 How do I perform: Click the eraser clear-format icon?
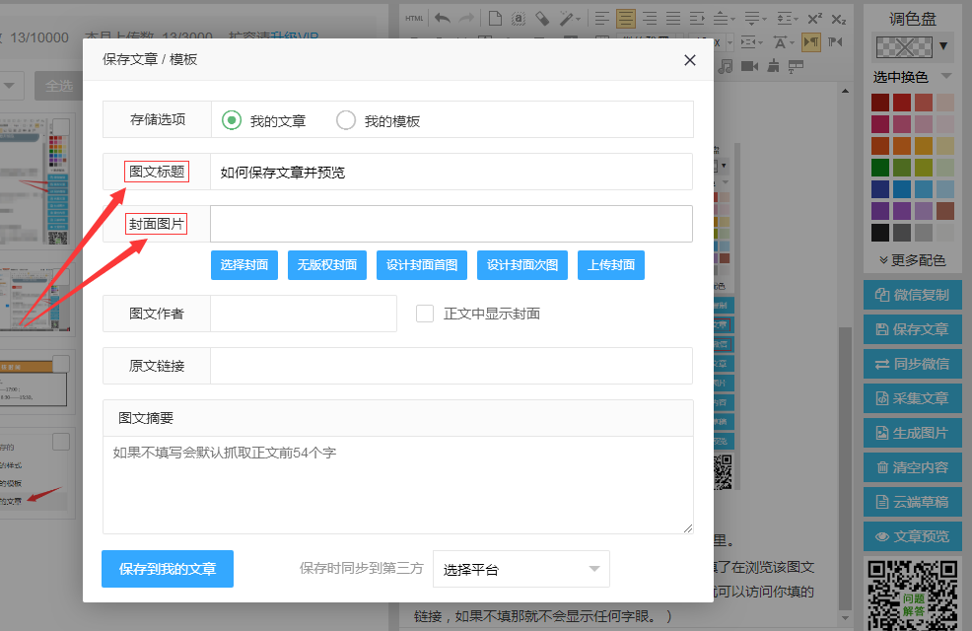[x=541, y=18]
